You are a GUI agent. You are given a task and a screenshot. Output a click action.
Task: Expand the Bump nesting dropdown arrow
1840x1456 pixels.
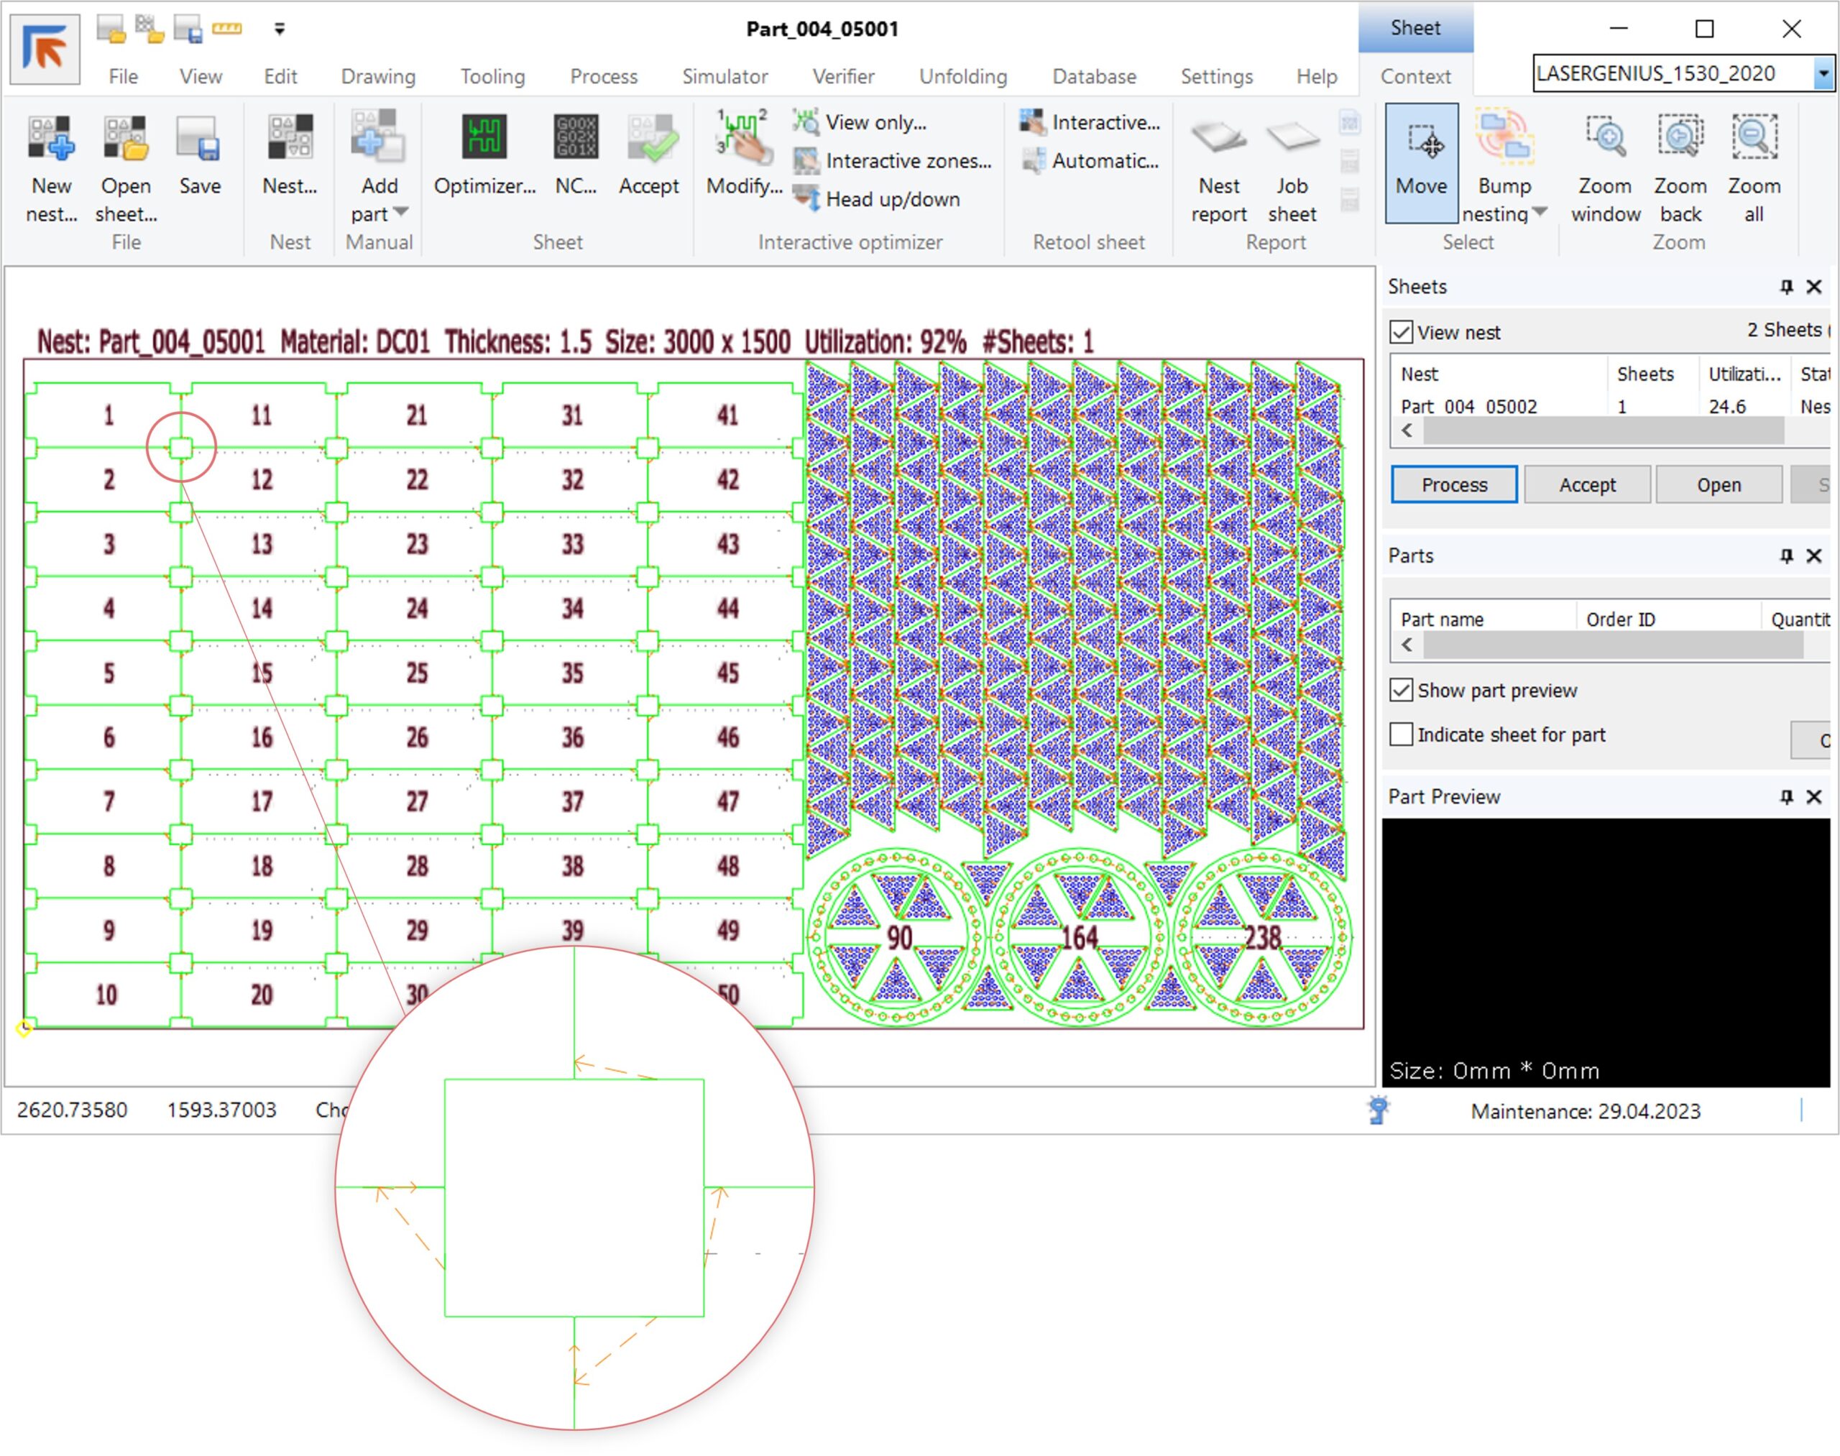point(1540,212)
